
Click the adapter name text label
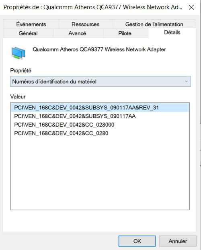tap(99, 49)
